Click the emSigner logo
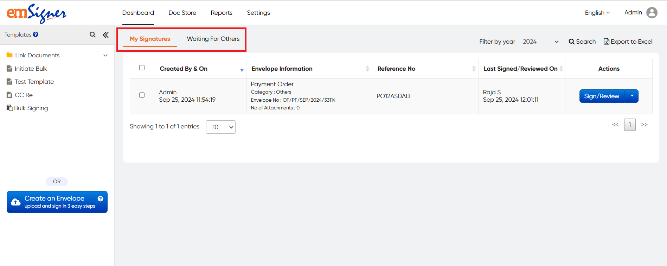Screen dimensions: 667x266 [36, 13]
